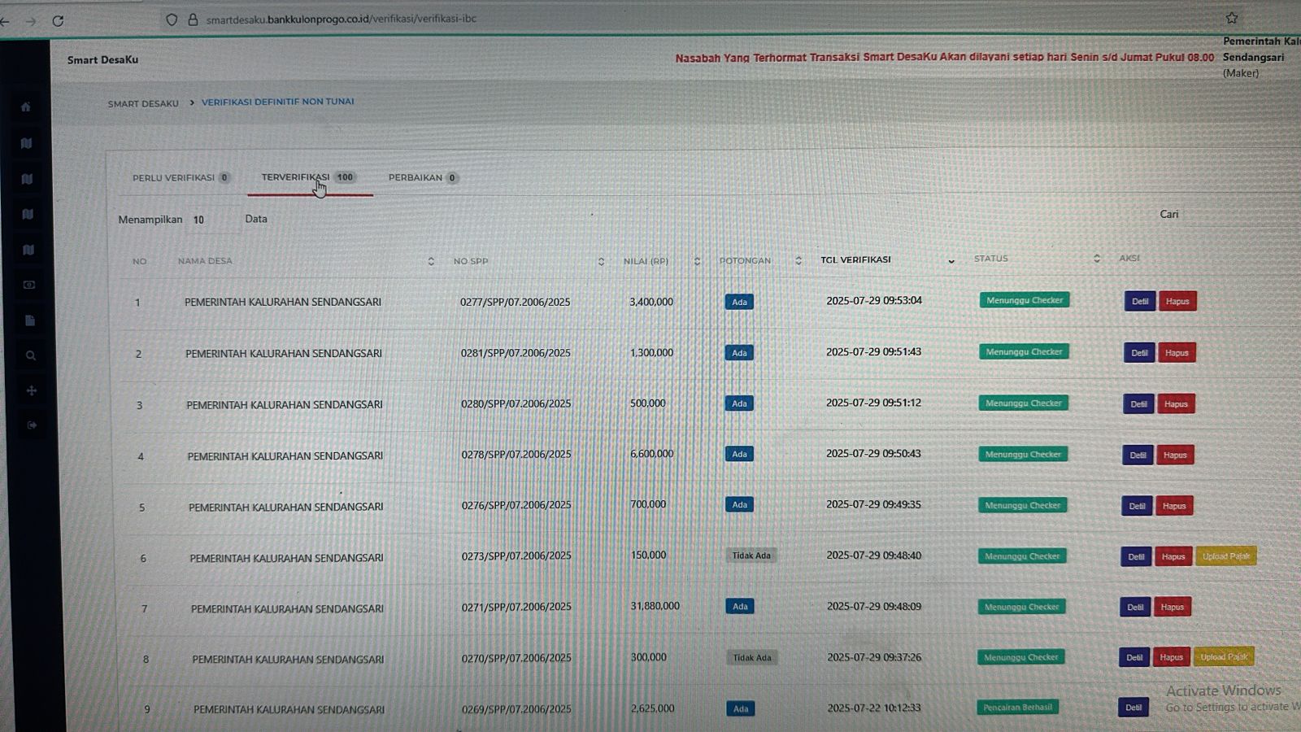The height and width of the screenshot is (732, 1301).
Task: Click Detil for SPP 0281/SPP/07.2006/2025
Action: click(x=1139, y=352)
